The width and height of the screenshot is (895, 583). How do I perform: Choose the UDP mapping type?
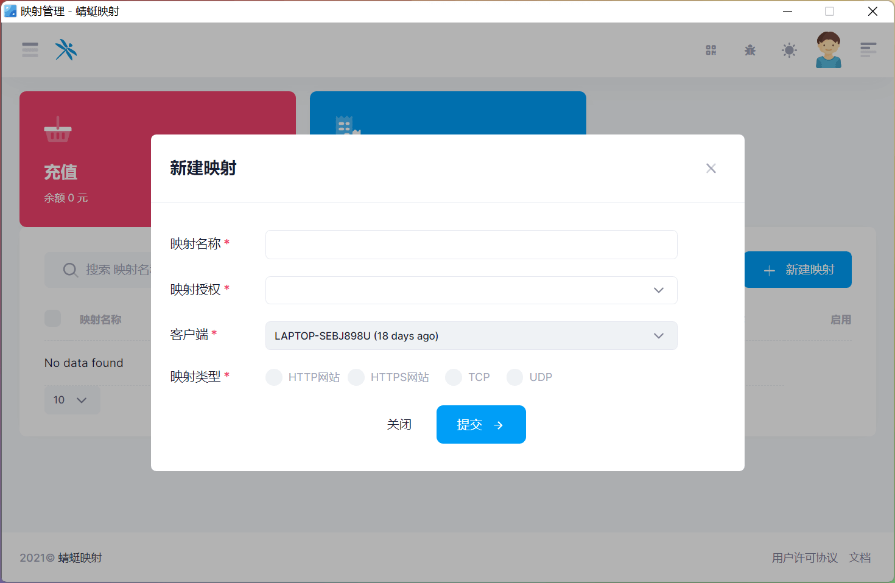click(x=515, y=377)
